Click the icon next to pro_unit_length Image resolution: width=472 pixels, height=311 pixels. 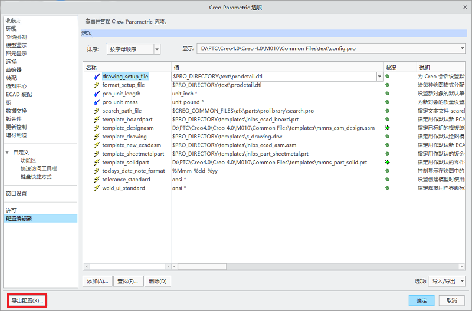tap(96, 94)
